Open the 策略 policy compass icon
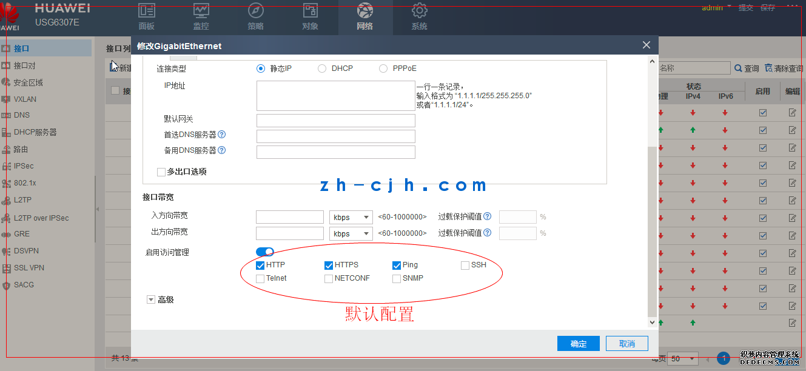 [256, 11]
